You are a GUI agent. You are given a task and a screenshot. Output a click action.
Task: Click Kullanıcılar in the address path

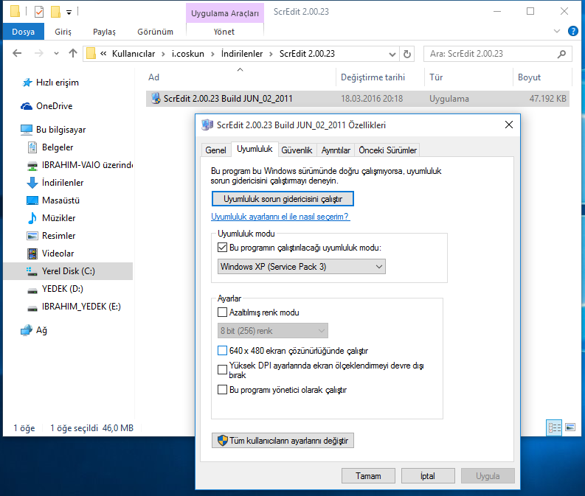point(134,54)
